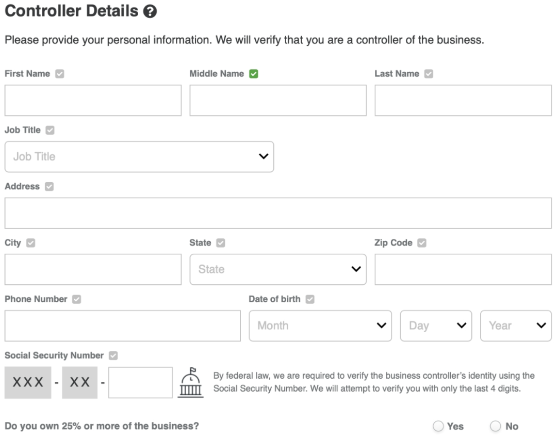The image size is (557, 438).
Task: Select Yes for owning 25% or more
Action: (438, 426)
